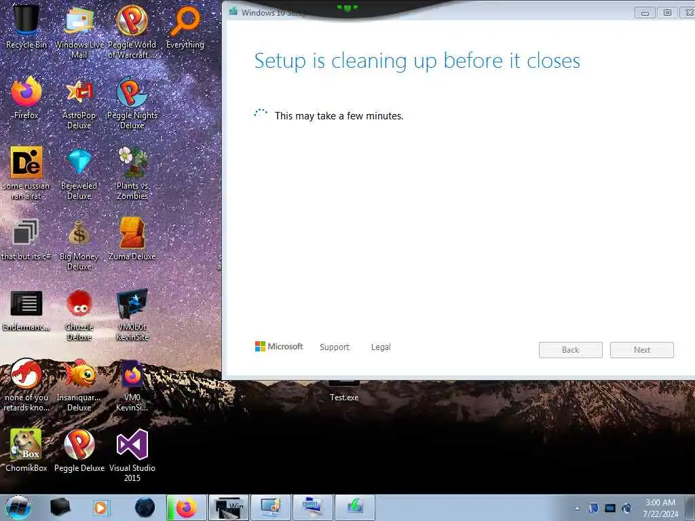
Task: Select the Endermanc... desktop icon
Action: click(26, 310)
